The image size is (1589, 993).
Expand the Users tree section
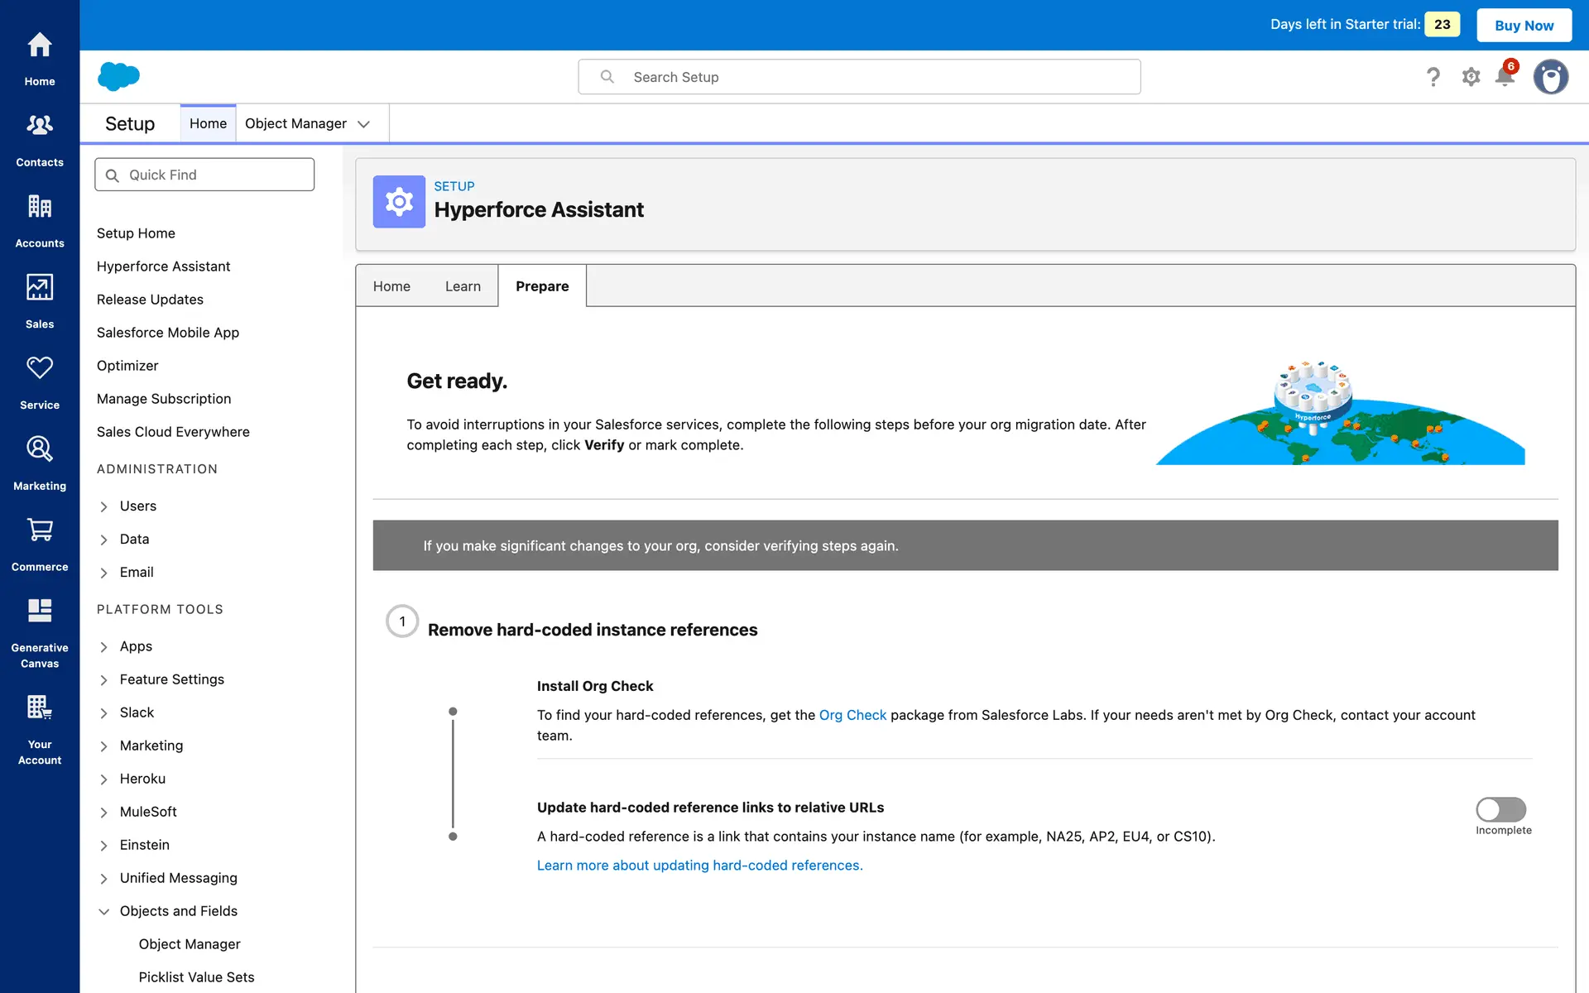point(104,506)
